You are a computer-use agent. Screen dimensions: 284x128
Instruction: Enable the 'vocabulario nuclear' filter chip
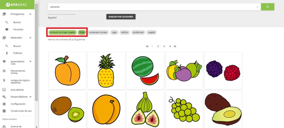[98, 32]
